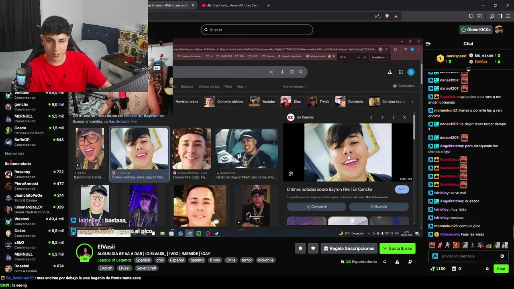Toggle the stream notification bell
Viewport: 514px width, 289px height.
[x=300, y=248]
